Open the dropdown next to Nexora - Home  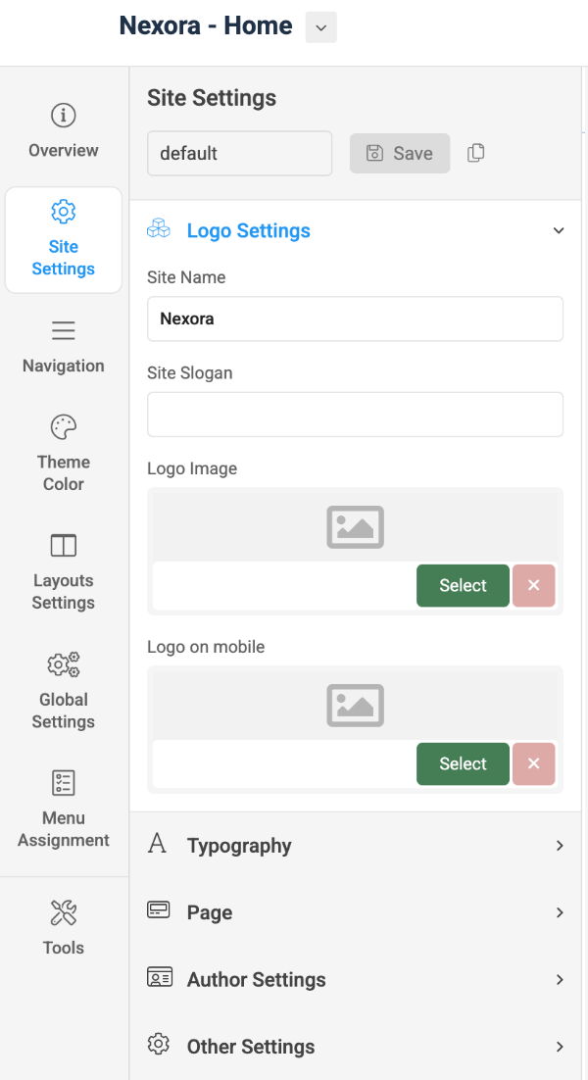tap(320, 27)
